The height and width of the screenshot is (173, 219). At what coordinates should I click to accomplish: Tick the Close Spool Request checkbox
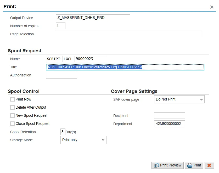pos(12,124)
